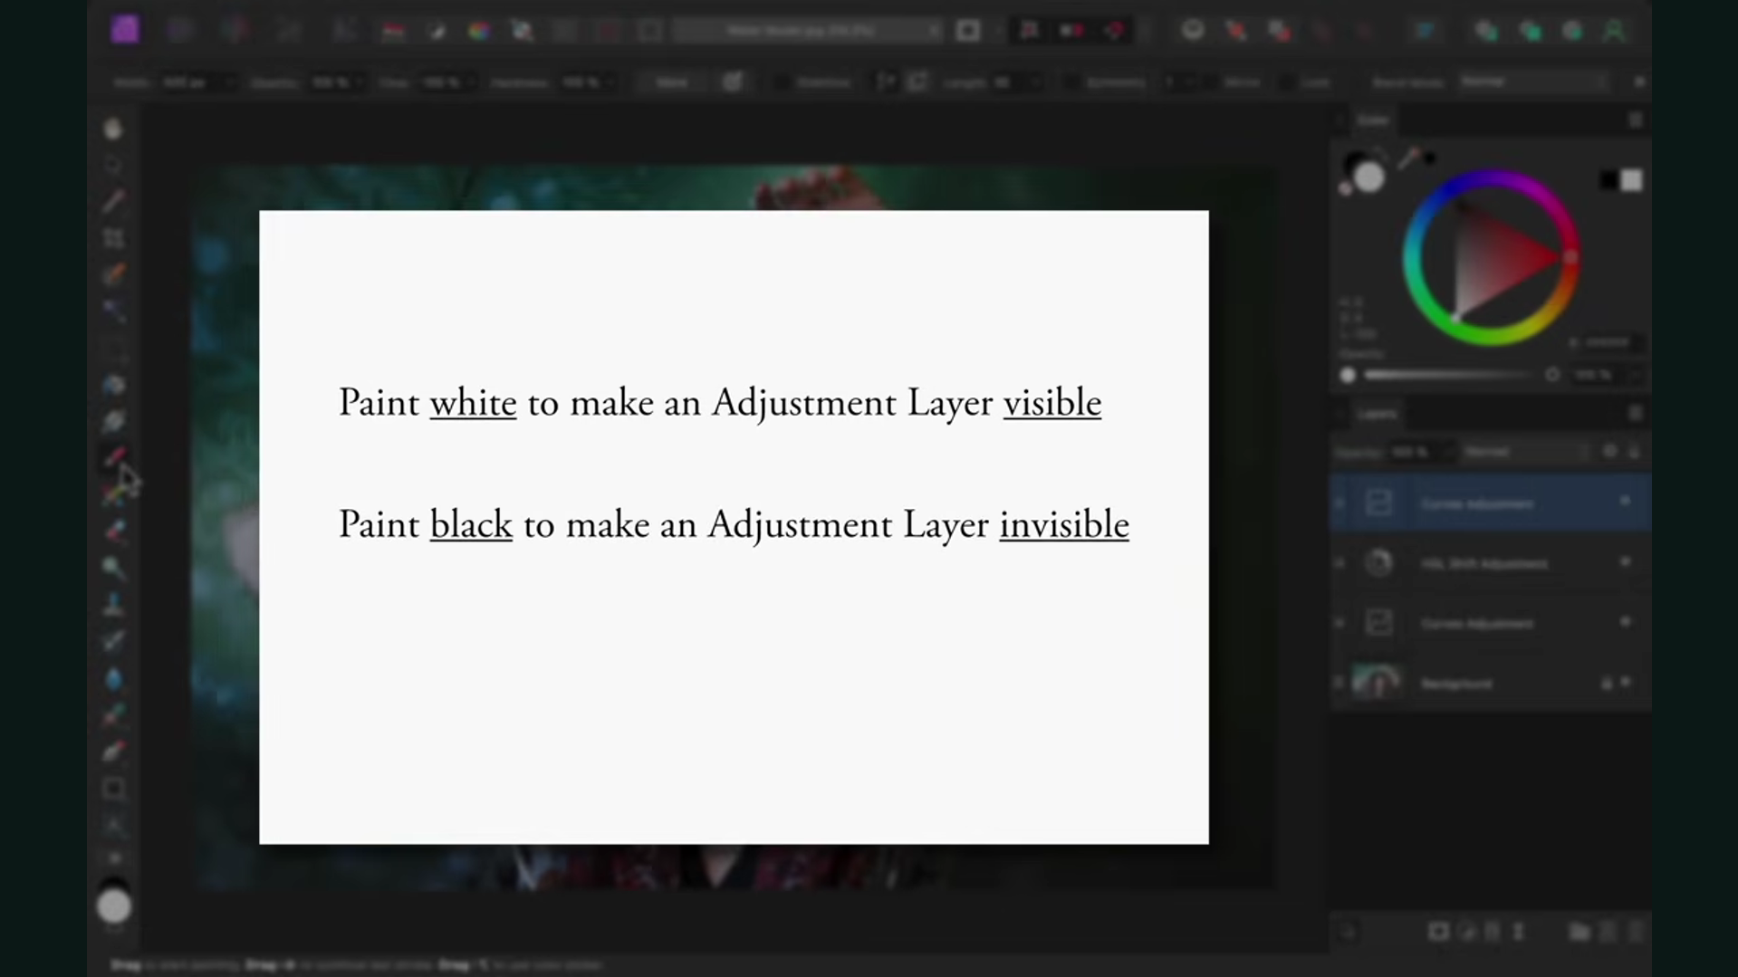Open the brush Hardness dropdown
1738x977 pixels.
(610, 82)
